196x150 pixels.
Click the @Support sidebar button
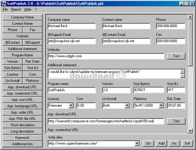click(33, 42)
